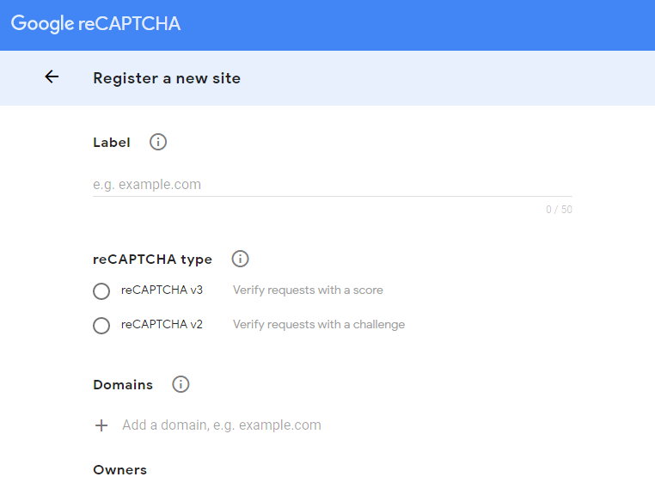Select the reCAPTCHA v2 radio button
The image size is (655, 483).
101,326
